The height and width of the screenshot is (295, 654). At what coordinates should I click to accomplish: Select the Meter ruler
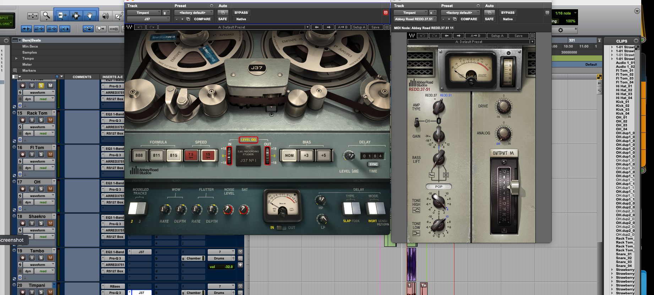click(27, 64)
